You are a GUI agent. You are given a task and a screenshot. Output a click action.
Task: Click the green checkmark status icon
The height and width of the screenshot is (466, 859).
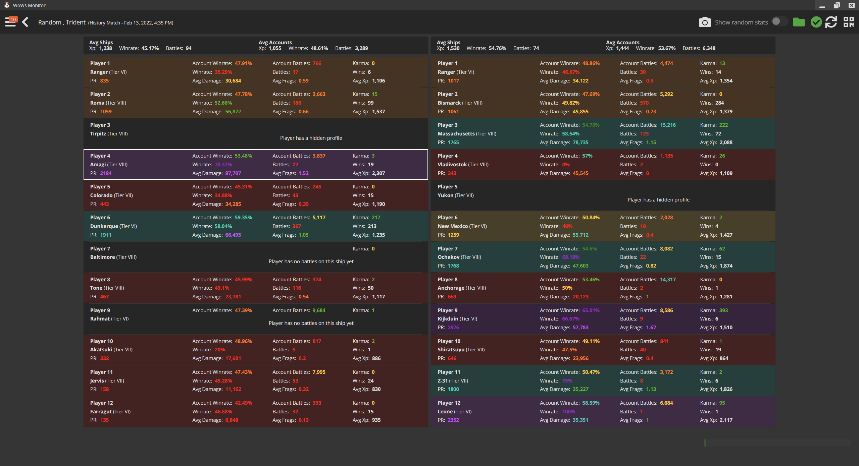(816, 22)
